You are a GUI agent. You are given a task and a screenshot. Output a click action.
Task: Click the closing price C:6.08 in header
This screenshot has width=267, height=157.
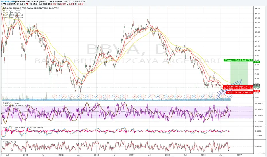(x=80, y=4)
